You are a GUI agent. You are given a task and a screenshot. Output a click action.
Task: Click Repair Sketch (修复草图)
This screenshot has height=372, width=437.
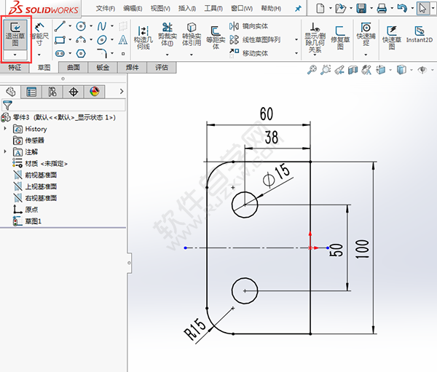pyautogui.click(x=340, y=37)
